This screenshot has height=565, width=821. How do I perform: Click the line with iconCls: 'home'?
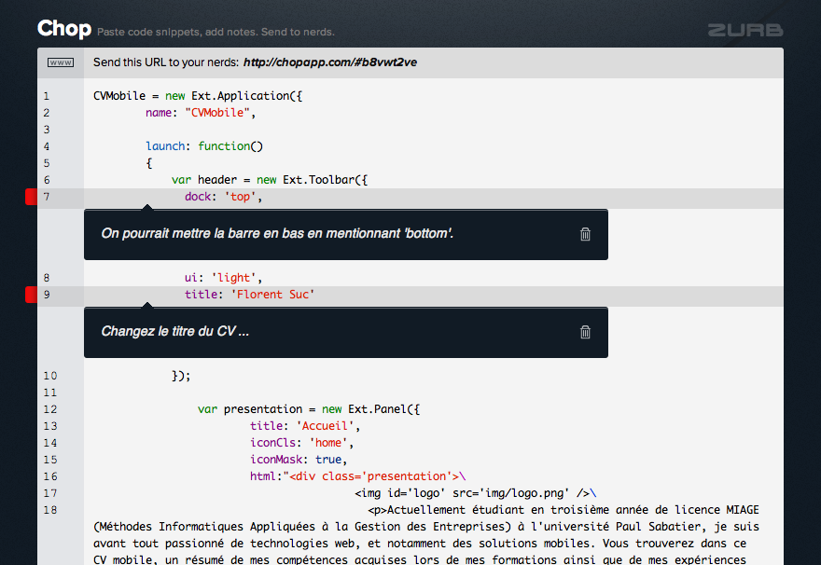301,443
